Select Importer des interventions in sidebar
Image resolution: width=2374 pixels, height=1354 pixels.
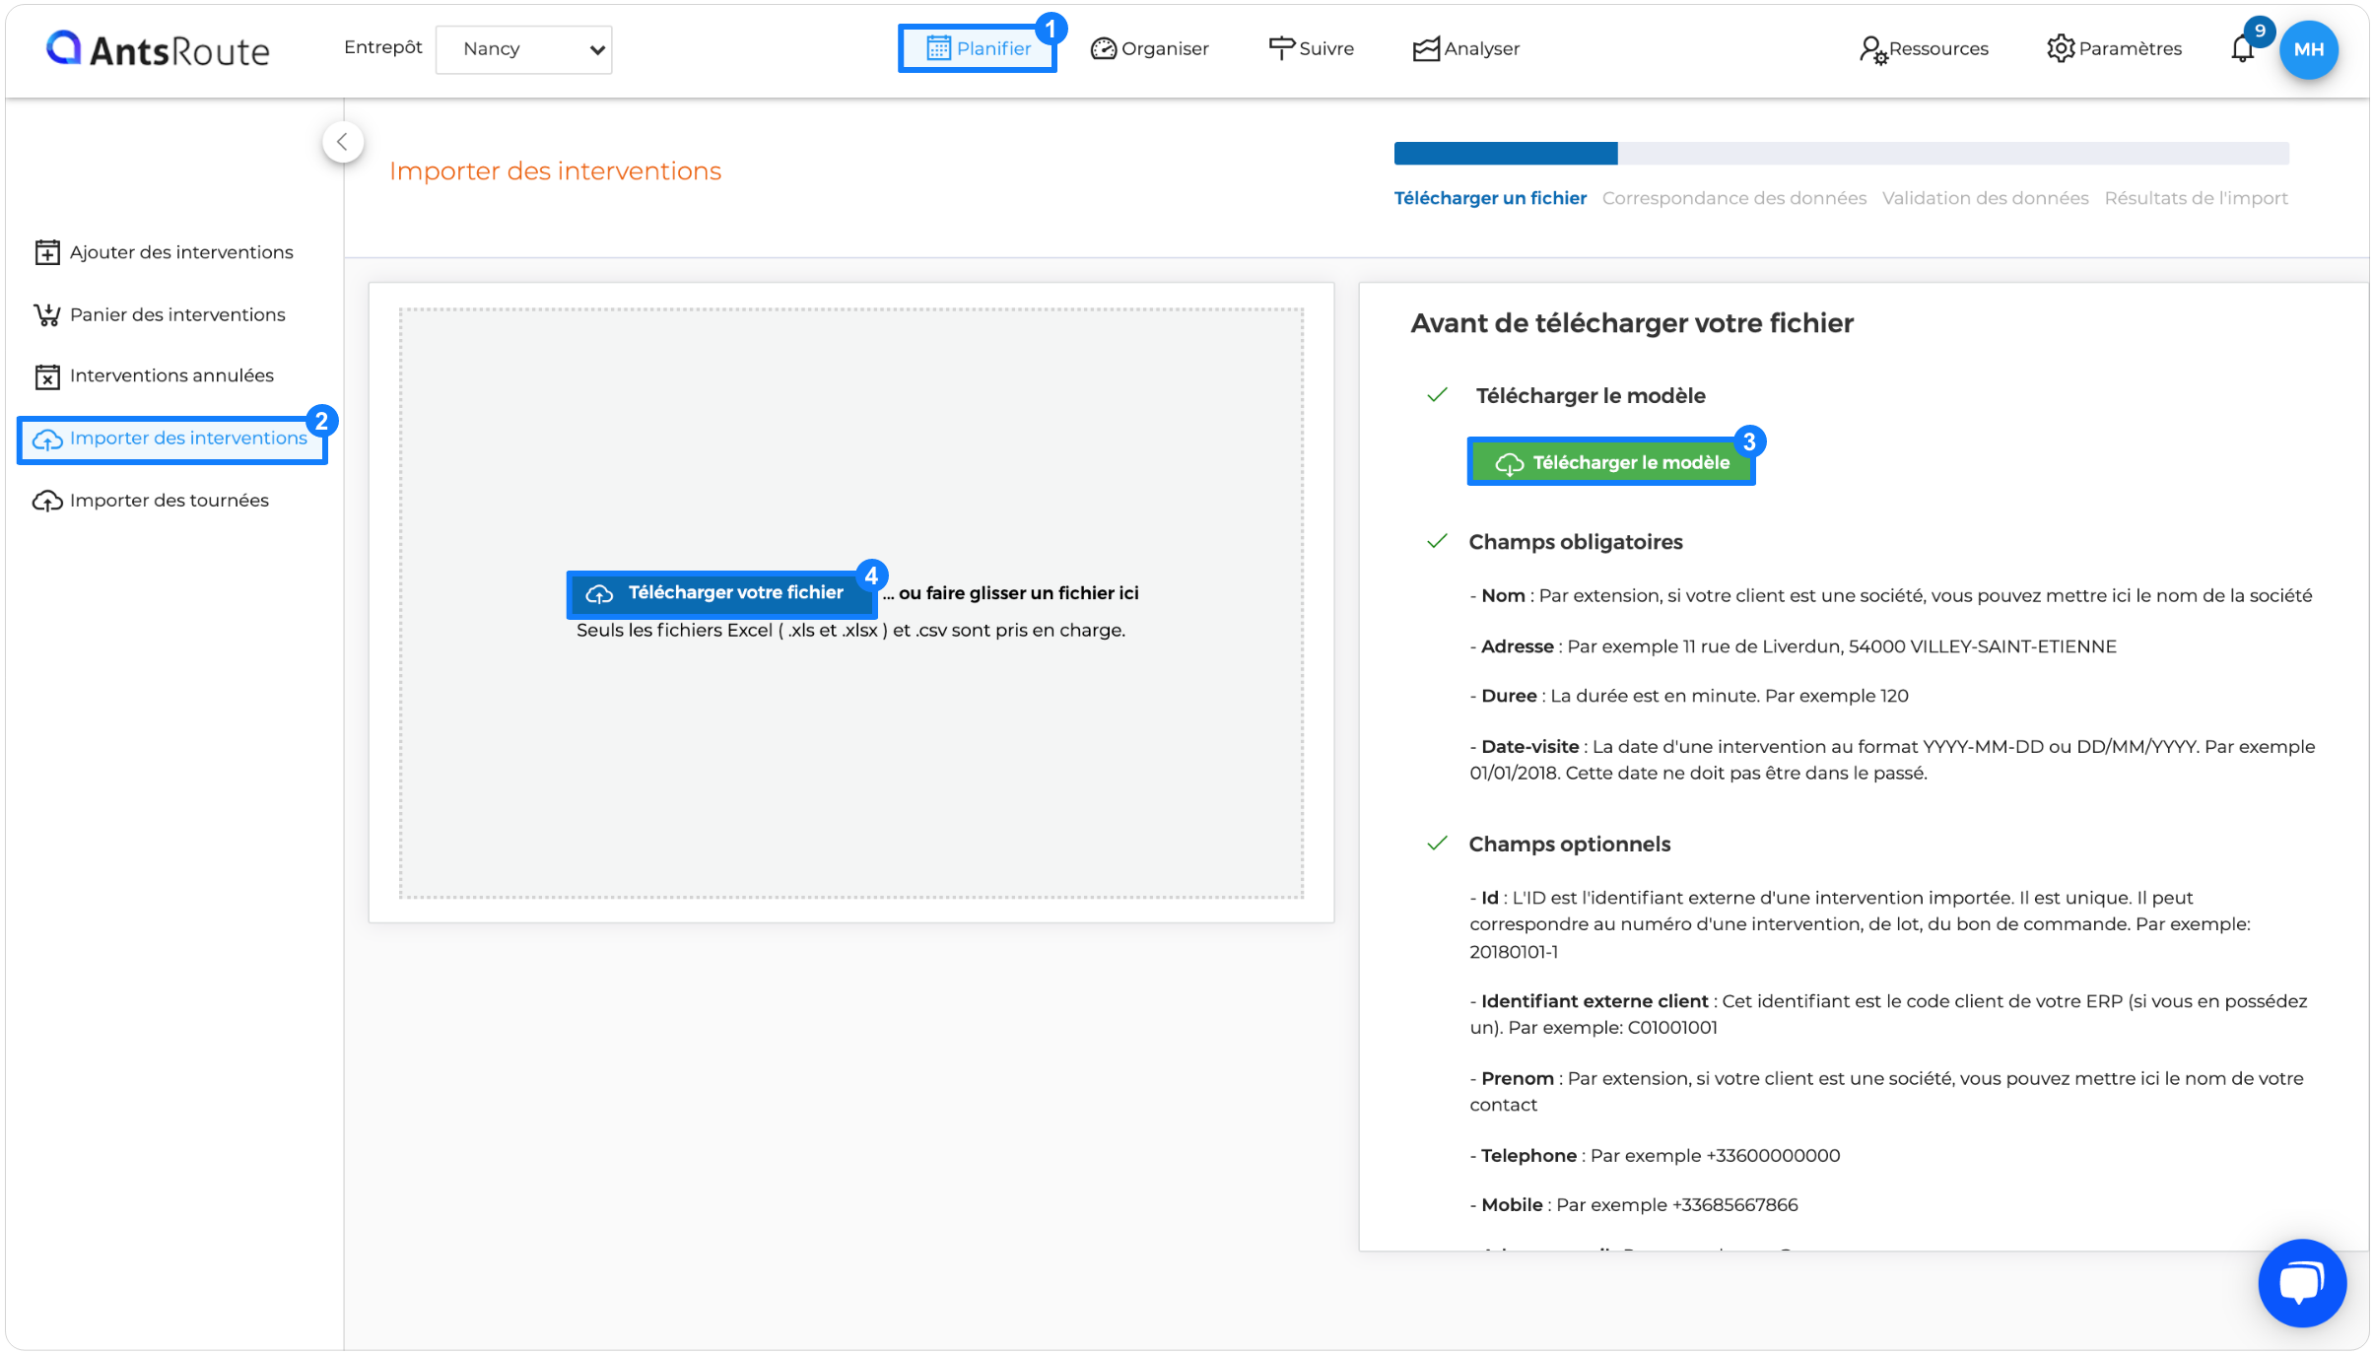click(x=172, y=439)
